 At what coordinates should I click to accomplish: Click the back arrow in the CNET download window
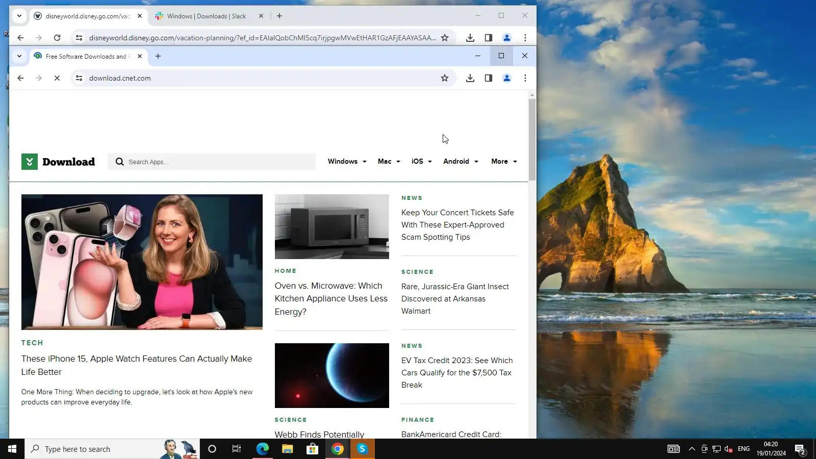pyautogui.click(x=20, y=78)
